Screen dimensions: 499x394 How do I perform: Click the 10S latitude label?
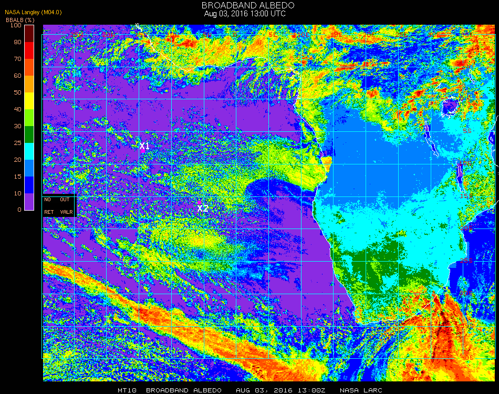pos(465,163)
